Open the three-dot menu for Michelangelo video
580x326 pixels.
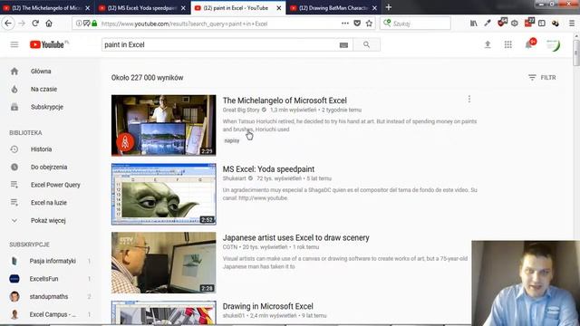(x=469, y=99)
